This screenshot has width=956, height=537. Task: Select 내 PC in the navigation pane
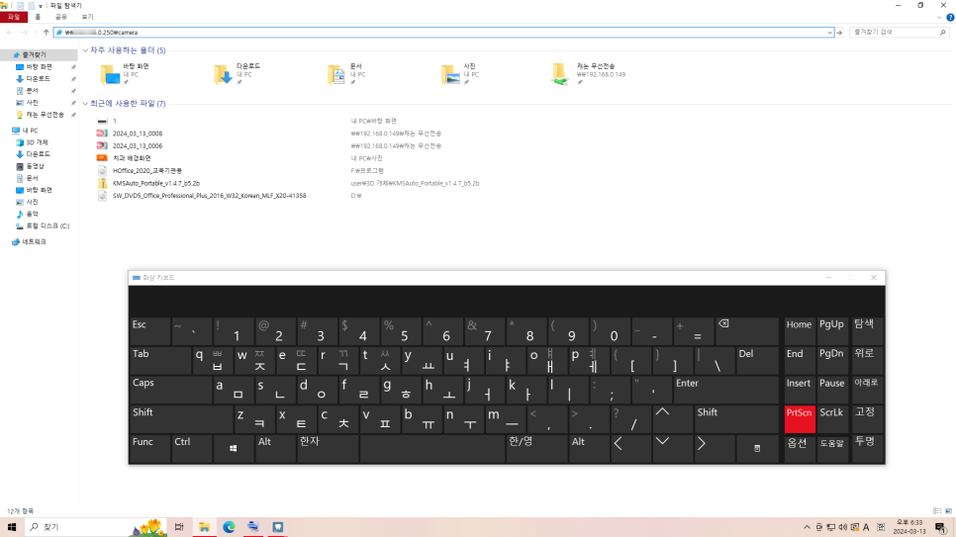(30, 131)
